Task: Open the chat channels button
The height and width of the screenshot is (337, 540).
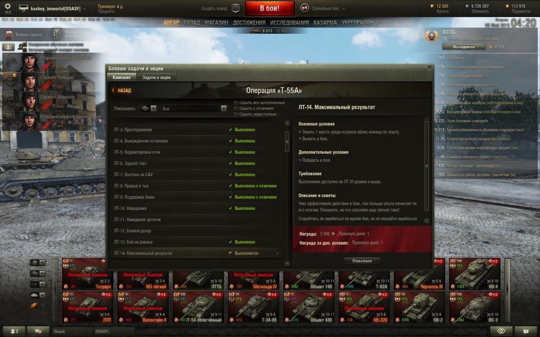Action: 38,331
